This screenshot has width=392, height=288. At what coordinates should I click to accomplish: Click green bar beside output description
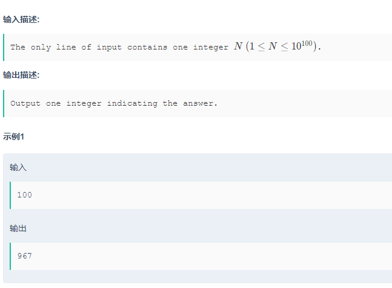[4, 103]
